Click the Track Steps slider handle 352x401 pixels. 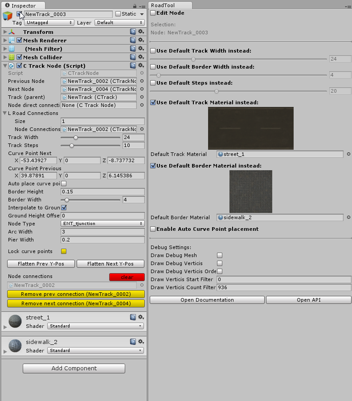(72, 146)
